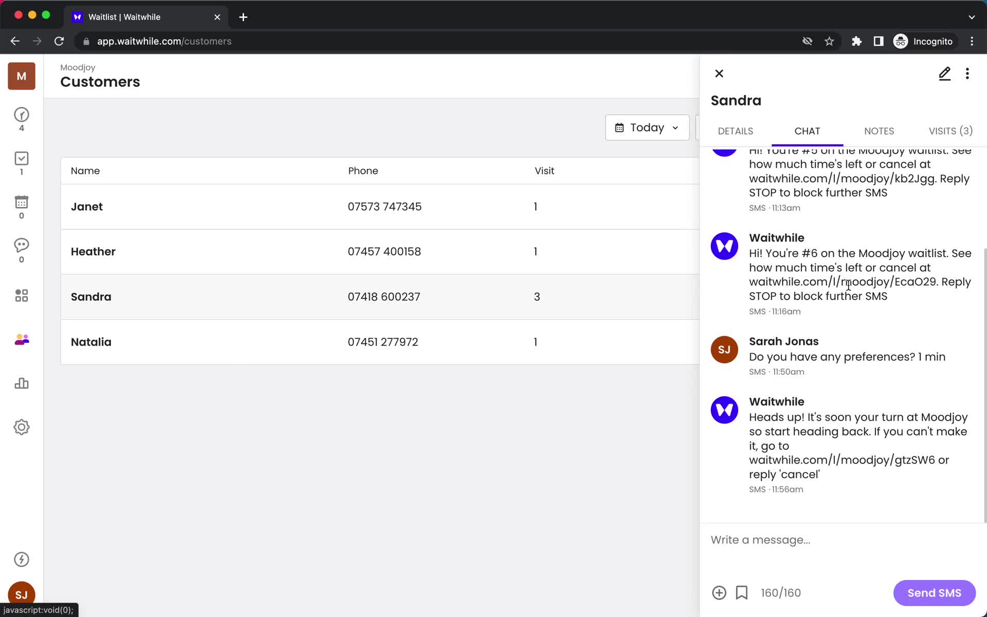The width and height of the screenshot is (987, 617).
Task: Click the Incognito profile indicator
Action: coord(924,41)
